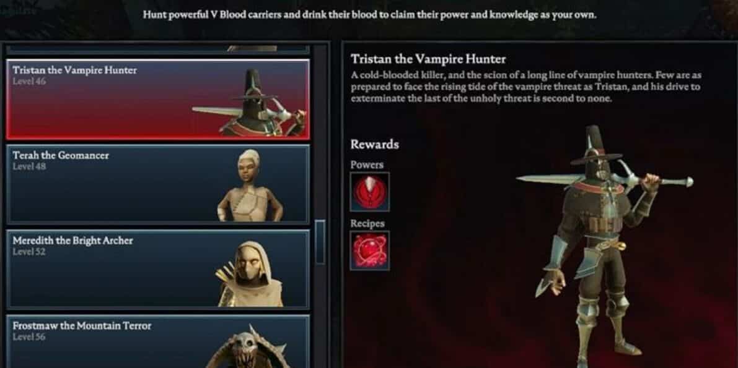
Task: Select the red orb Recipes reward icon
Action: click(369, 250)
